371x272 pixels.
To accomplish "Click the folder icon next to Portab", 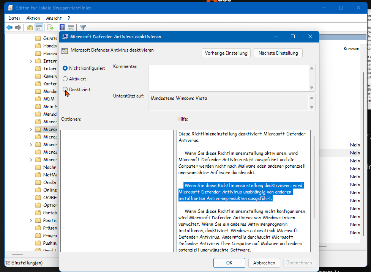I will pos(38,213).
